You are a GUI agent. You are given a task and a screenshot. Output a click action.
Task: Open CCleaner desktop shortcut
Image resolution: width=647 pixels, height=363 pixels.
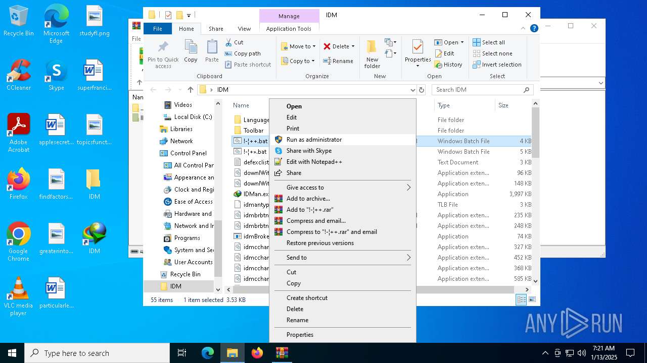pyautogui.click(x=19, y=75)
